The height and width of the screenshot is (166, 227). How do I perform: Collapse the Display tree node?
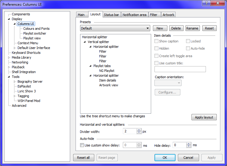point(9,19)
